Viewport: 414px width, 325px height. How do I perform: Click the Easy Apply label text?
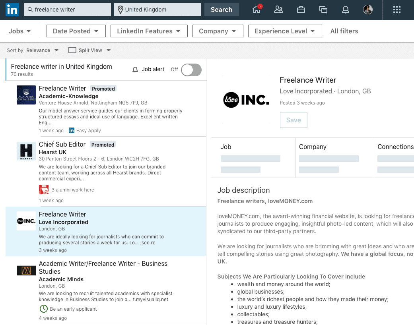88,131
